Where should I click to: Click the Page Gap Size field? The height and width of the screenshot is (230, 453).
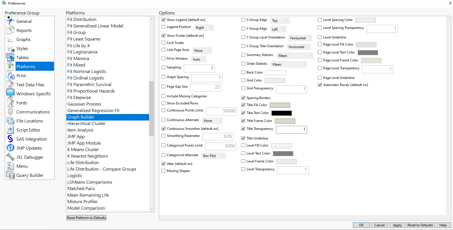point(206,87)
